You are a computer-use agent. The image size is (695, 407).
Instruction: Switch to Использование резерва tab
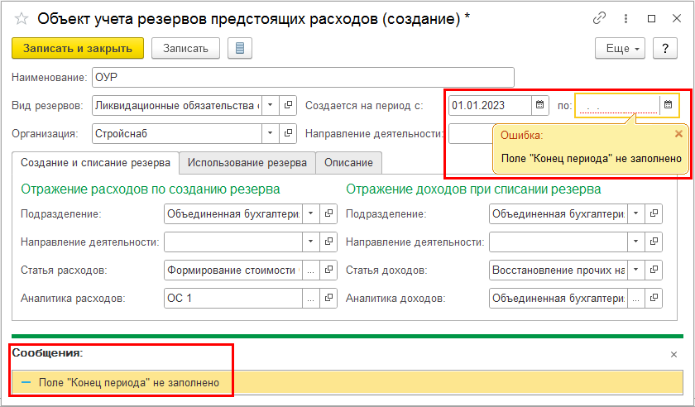coord(247,163)
